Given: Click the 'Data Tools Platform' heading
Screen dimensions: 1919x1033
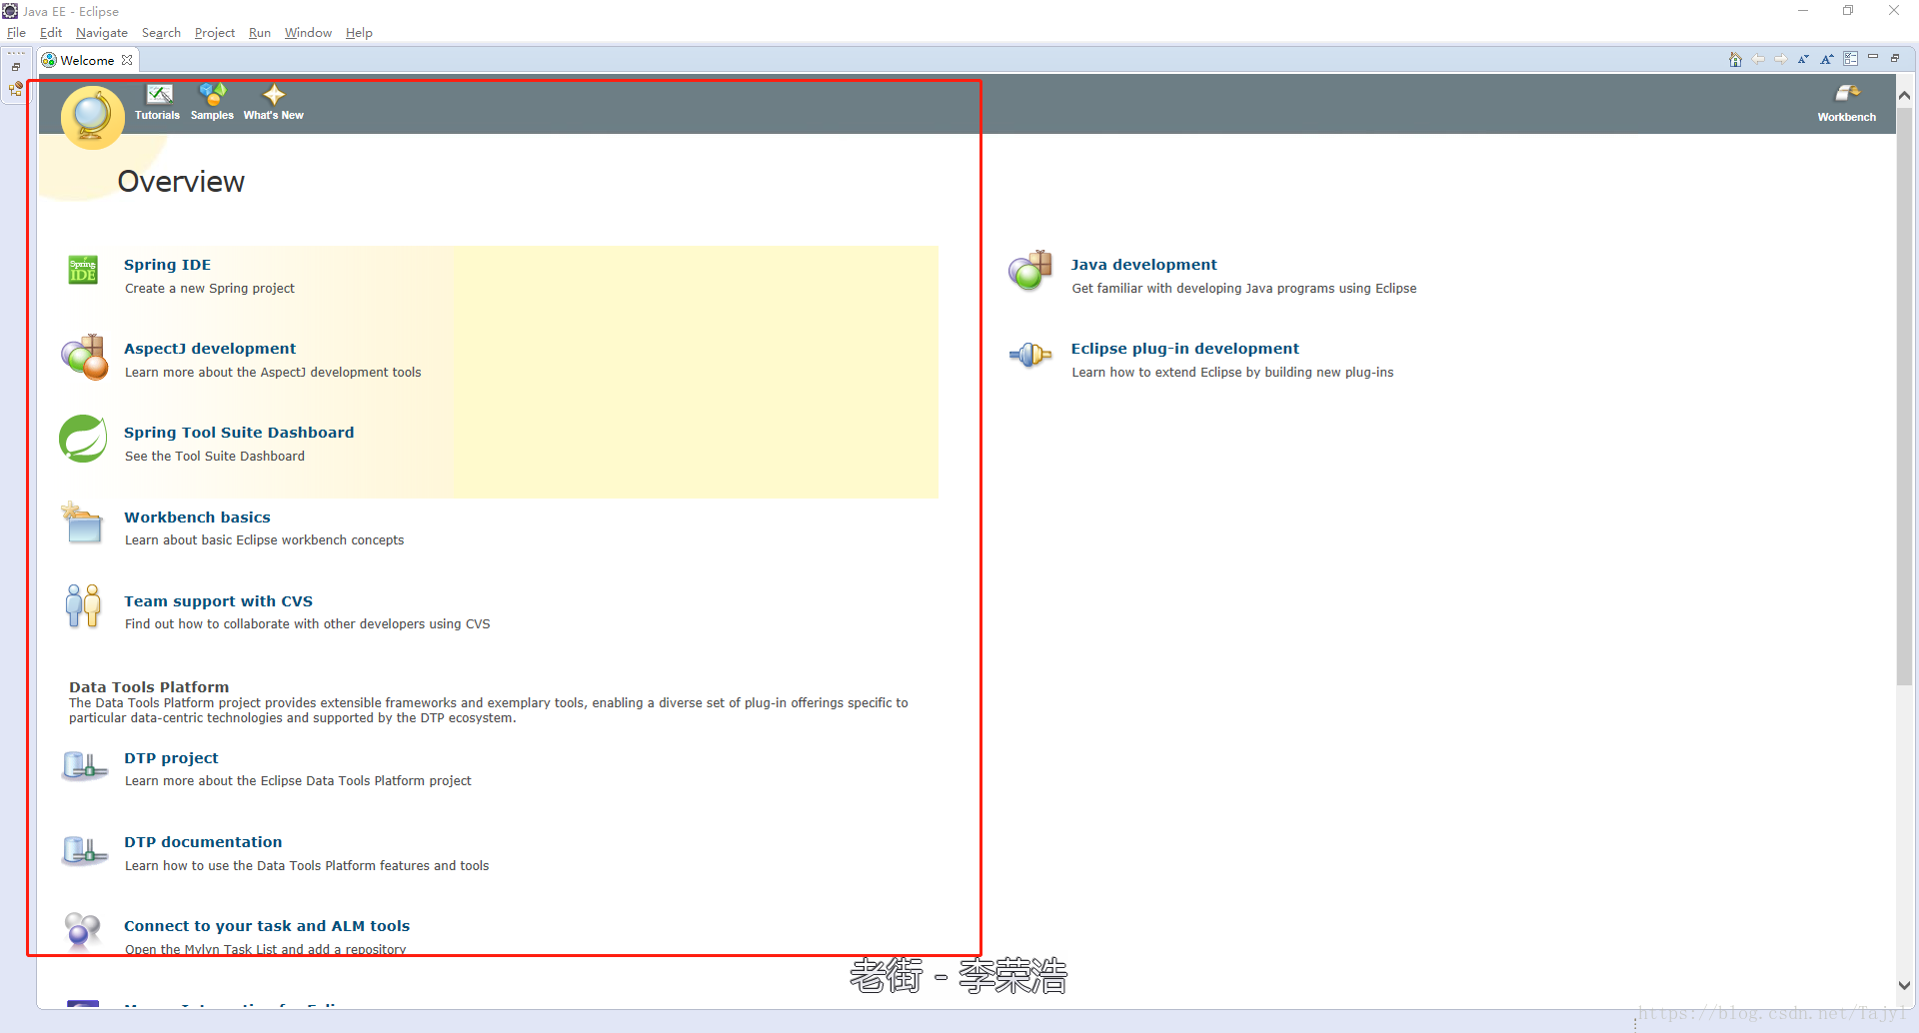Looking at the screenshot, I should 149,687.
